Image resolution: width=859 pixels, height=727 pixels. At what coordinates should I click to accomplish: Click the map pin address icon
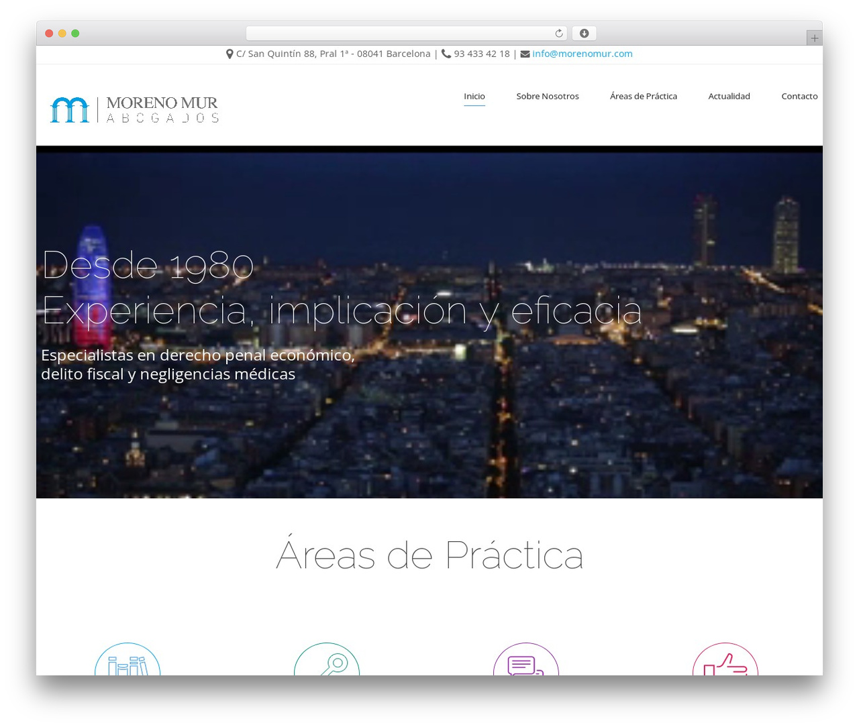[x=230, y=54]
